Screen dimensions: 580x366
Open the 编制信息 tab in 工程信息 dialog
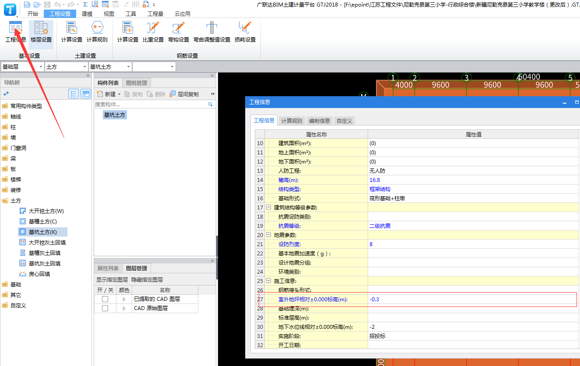click(x=320, y=121)
